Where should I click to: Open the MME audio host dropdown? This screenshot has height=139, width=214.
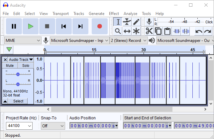(x=23, y=41)
